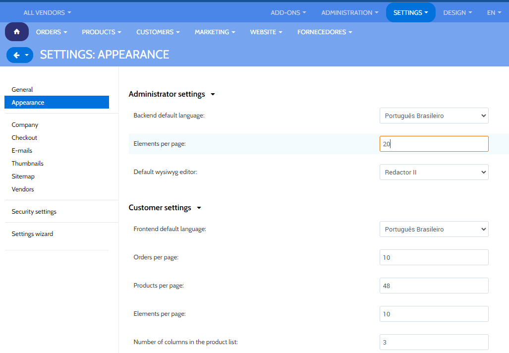Click the Products per page field
Image resolution: width=509 pixels, height=353 pixels.
(x=434, y=286)
